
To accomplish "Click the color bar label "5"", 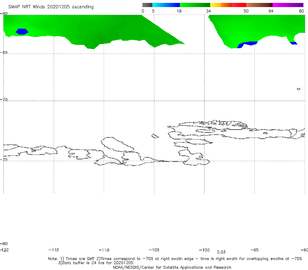I will tap(153, 11).
